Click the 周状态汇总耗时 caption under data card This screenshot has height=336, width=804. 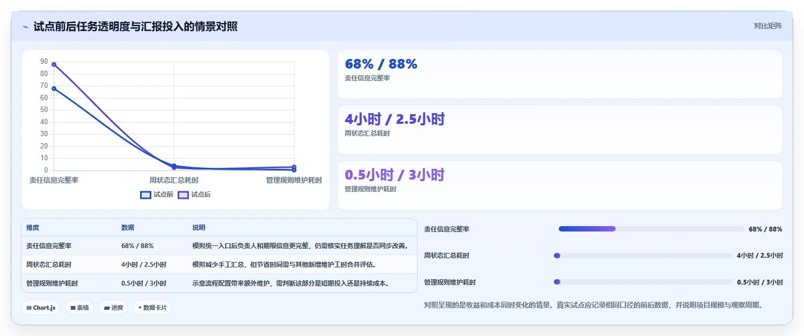367,133
